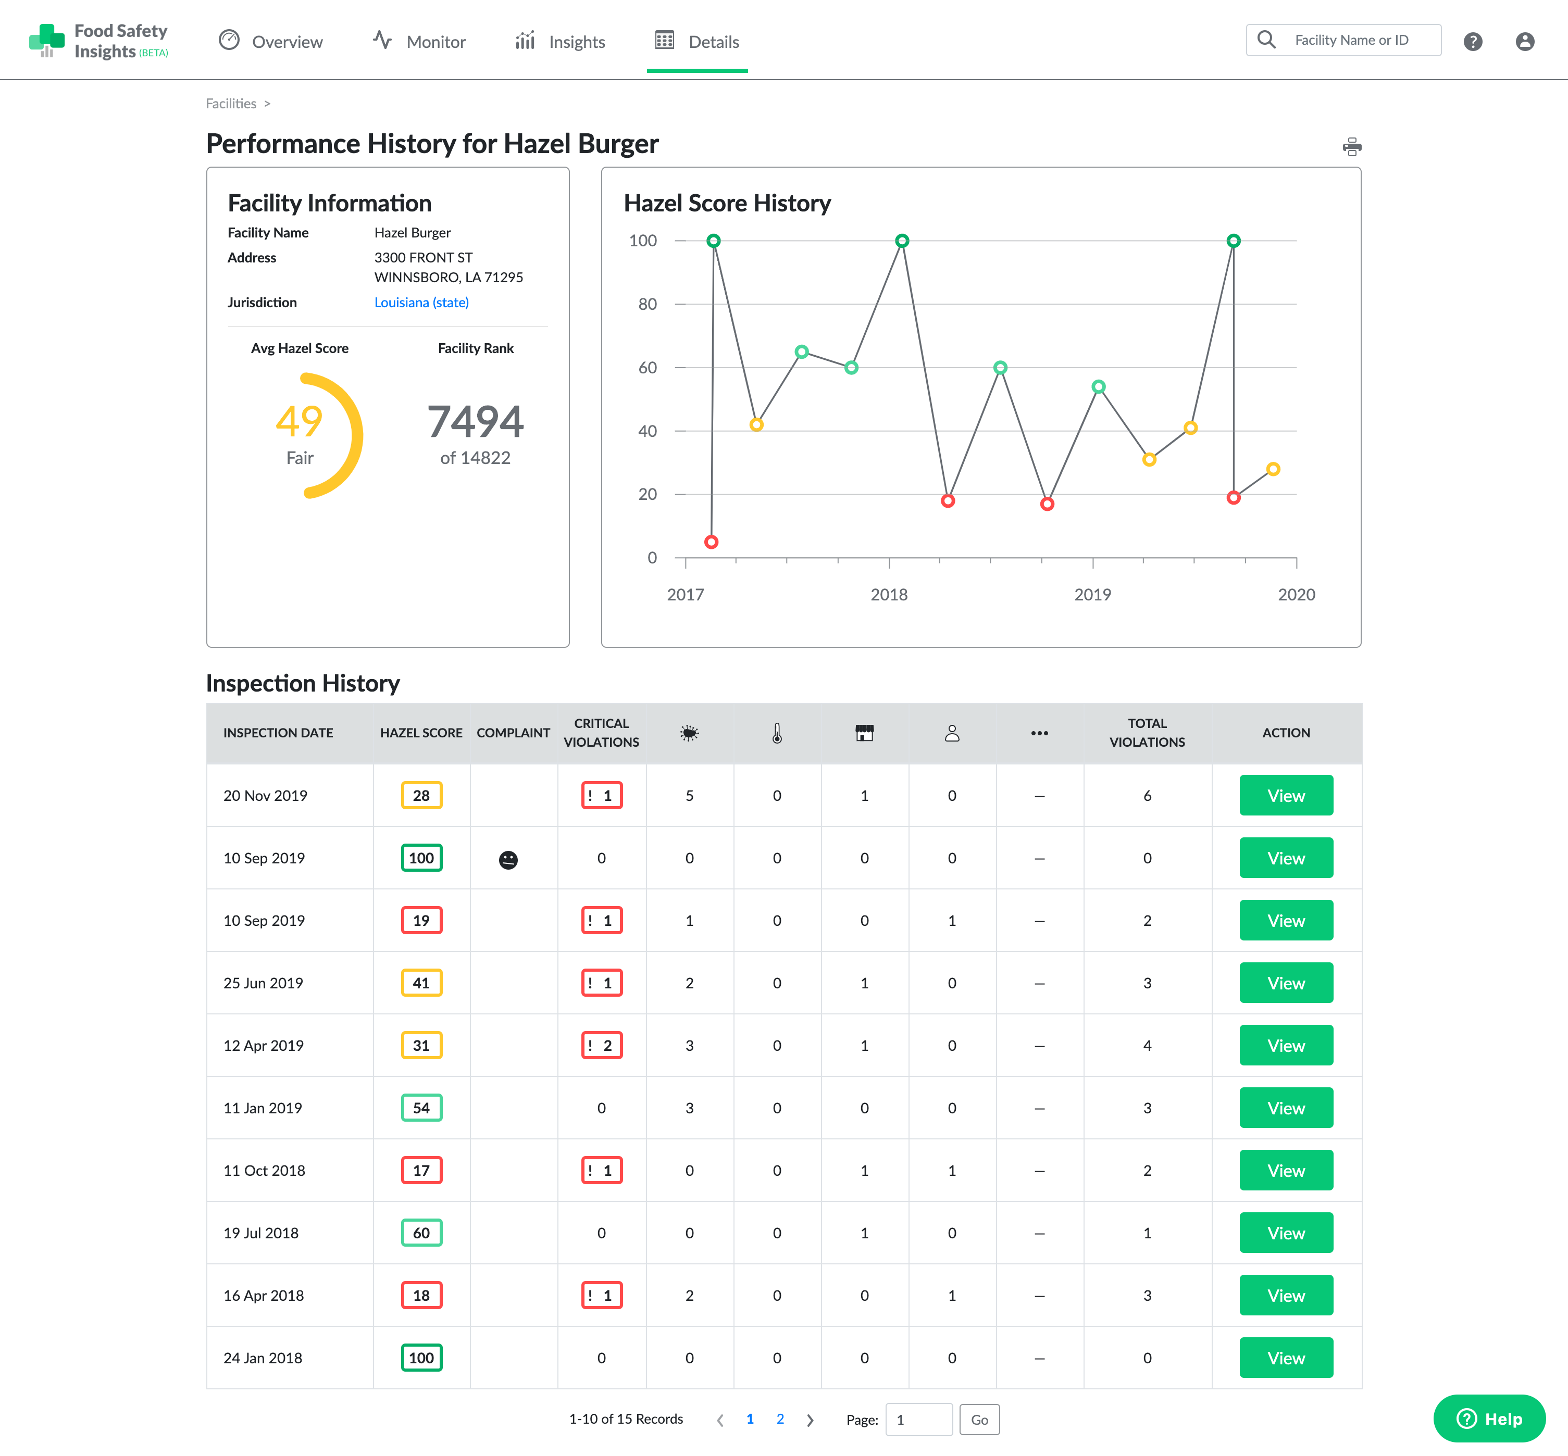Screen dimensions: 1568x1456
Task: Open the Louisiana (state) jurisdiction link
Action: pyautogui.click(x=421, y=303)
